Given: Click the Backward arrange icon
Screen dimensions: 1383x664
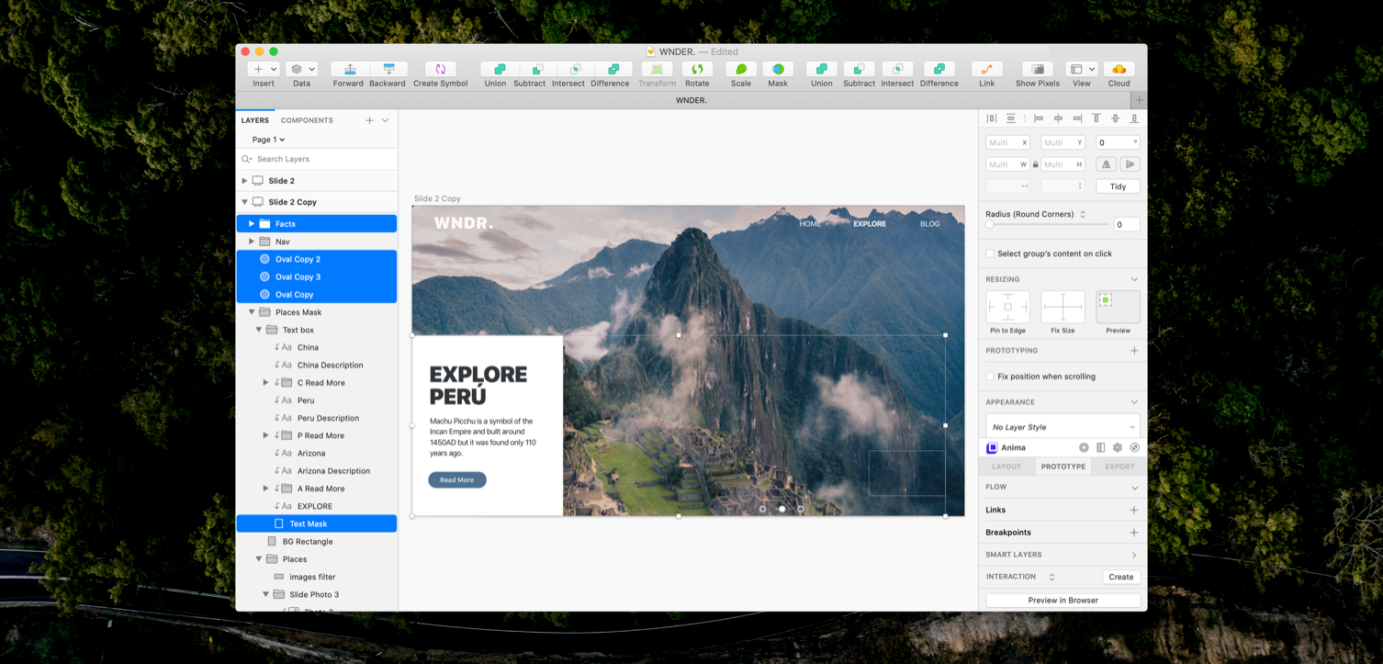Looking at the screenshot, I should click(x=388, y=70).
